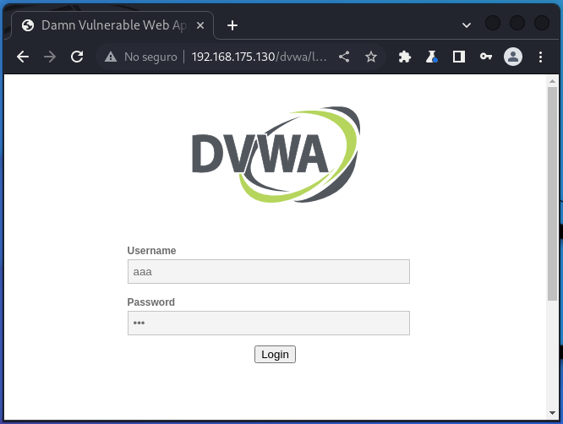Open the user profile avatar
Image resolution: width=563 pixels, height=424 pixels.
point(513,57)
